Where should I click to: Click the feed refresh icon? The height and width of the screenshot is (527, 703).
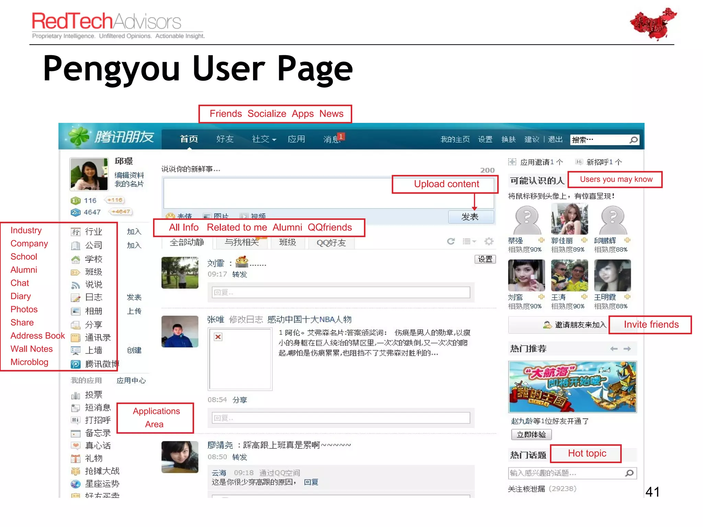pos(451,242)
